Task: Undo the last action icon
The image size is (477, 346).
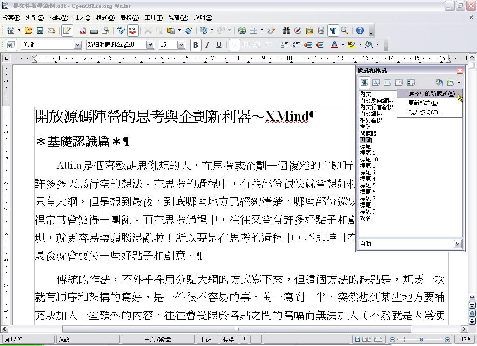Action: 204,30
